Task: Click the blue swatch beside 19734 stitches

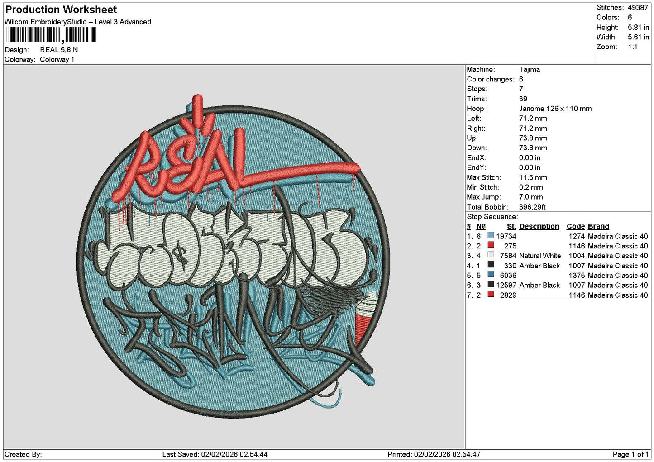Action: coord(491,236)
